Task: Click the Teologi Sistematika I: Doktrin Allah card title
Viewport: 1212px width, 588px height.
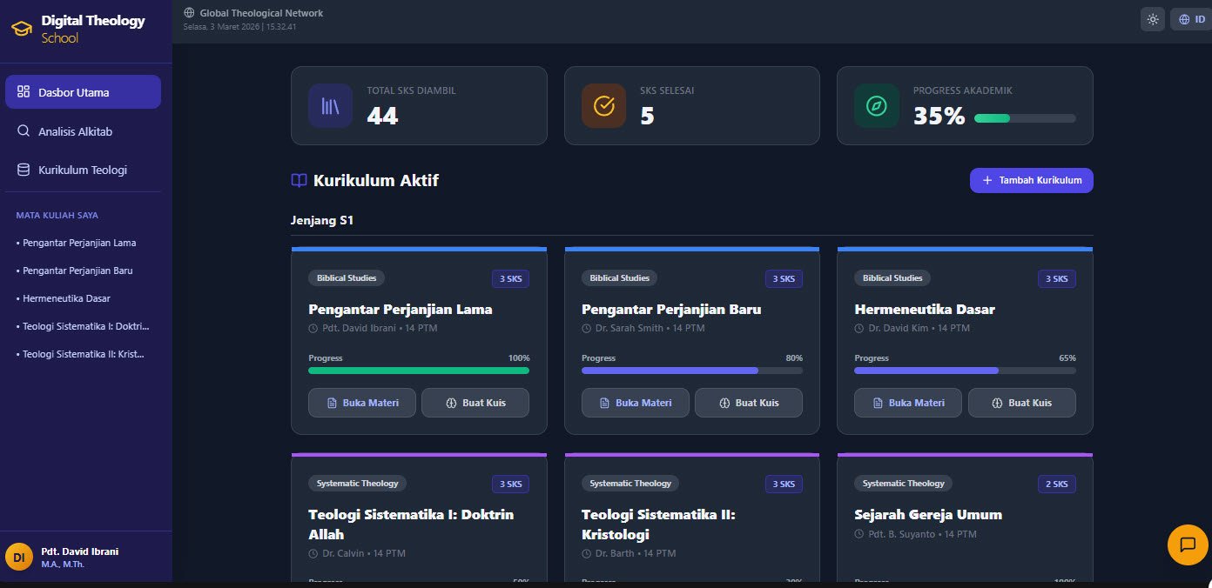Action: [x=411, y=524]
